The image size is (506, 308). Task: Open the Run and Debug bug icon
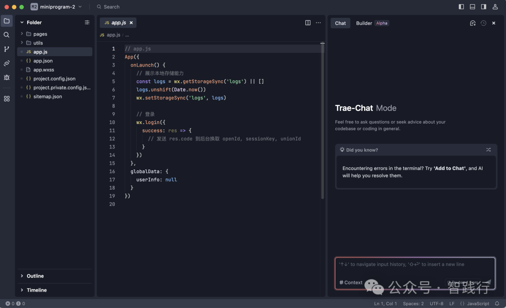(x=7, y=77)
